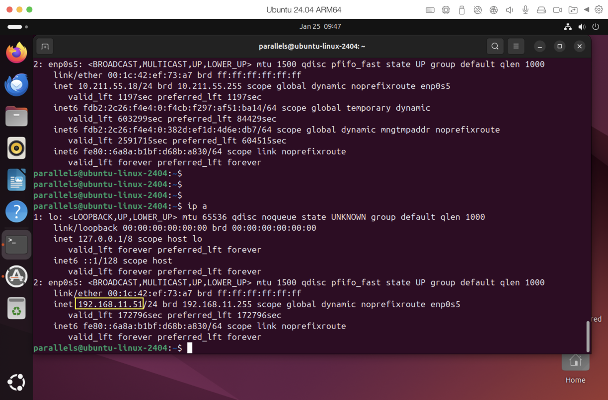The image size is (608, 400).
Task: Click the Parallels sound speaker icon
Action: point(509,10)
